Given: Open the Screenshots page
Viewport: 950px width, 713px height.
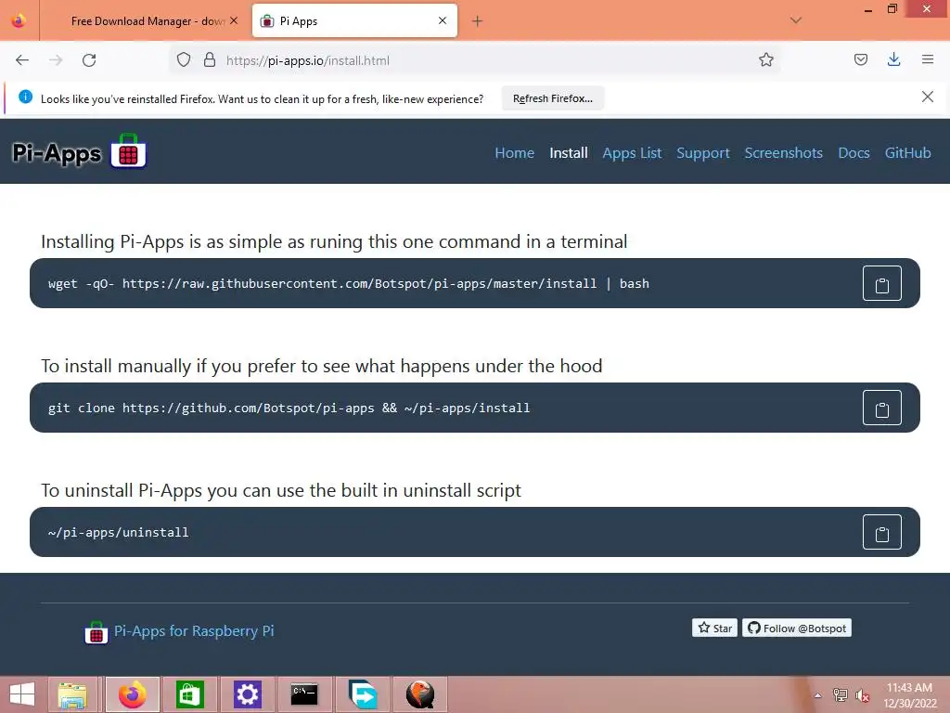Looking at the screenshot, I should click(783, 153).
